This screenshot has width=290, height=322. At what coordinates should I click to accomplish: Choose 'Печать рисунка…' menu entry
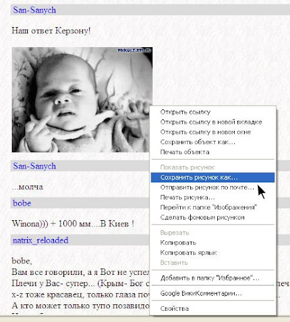tap(213, 197)
